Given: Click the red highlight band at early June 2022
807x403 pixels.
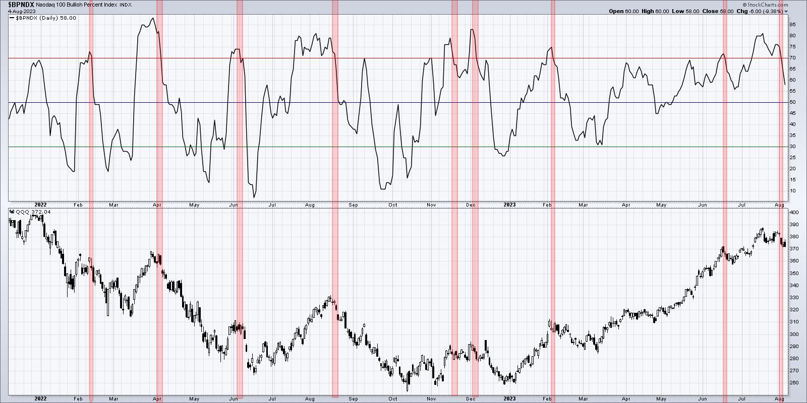Looking at the screenshot, I should (x=240, y=199).
